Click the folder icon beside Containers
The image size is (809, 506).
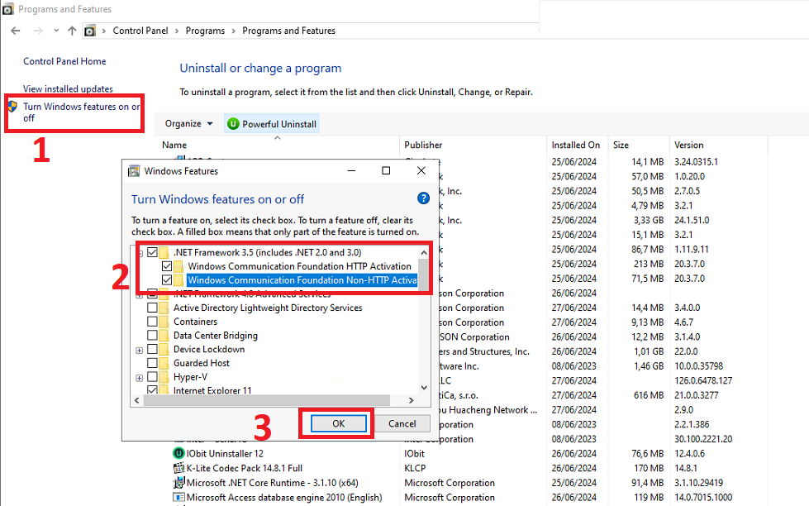point(164,322)
